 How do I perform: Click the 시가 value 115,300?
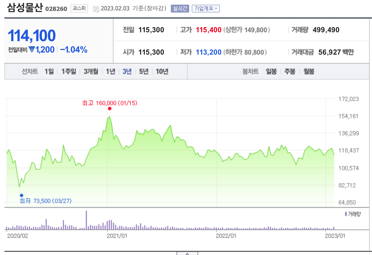tap(151, 52)
